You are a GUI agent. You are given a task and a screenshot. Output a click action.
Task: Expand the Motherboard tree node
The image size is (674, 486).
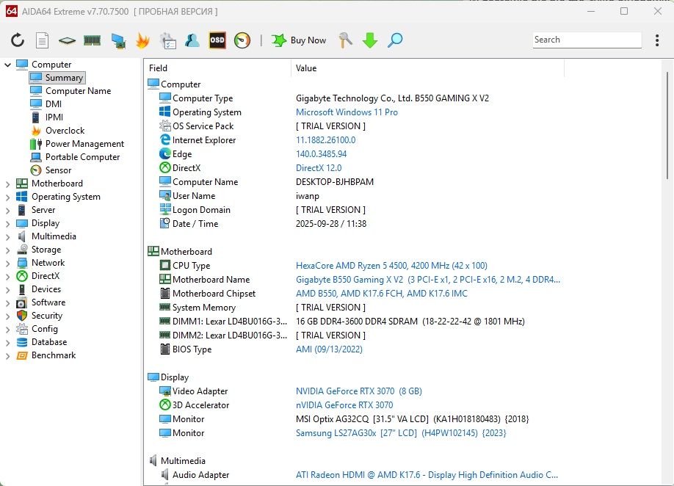coord(8,184)
